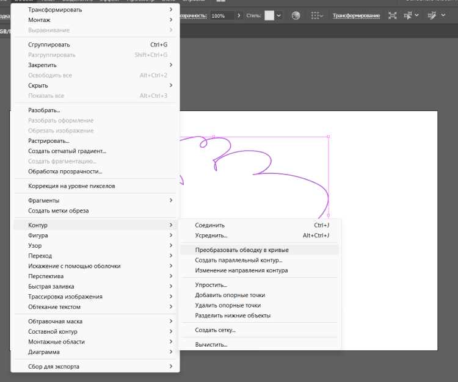Click the edit similar shapes icon
This screenshot has width=458, height=382.
pyautogui.click(x=432, y=15)
